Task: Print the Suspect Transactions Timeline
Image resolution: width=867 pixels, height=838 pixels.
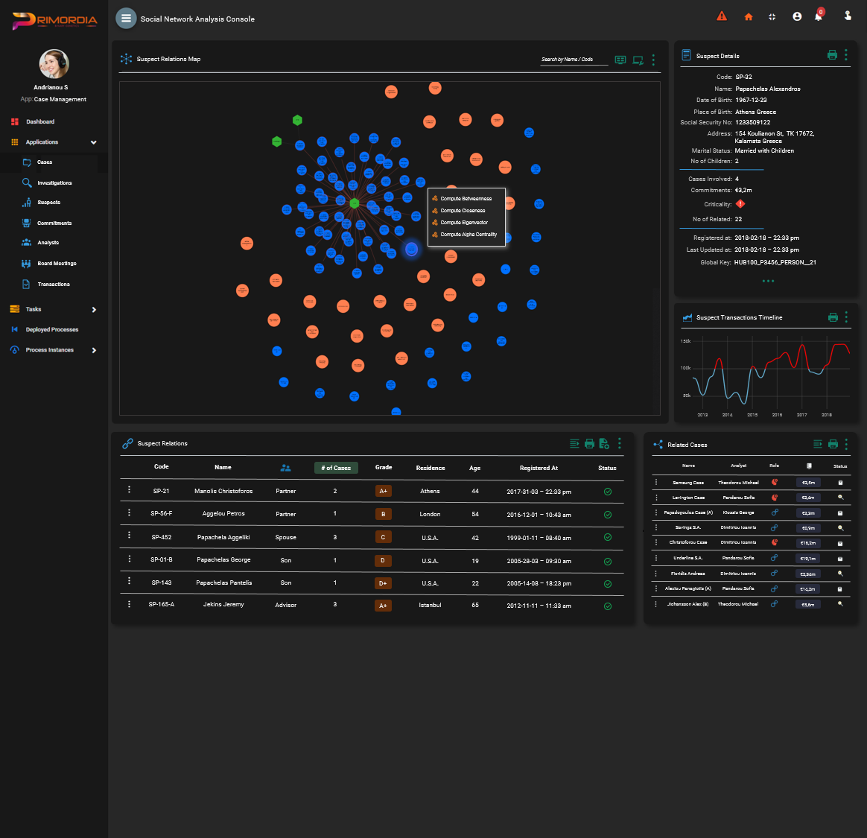Action: tap(833, 317)
